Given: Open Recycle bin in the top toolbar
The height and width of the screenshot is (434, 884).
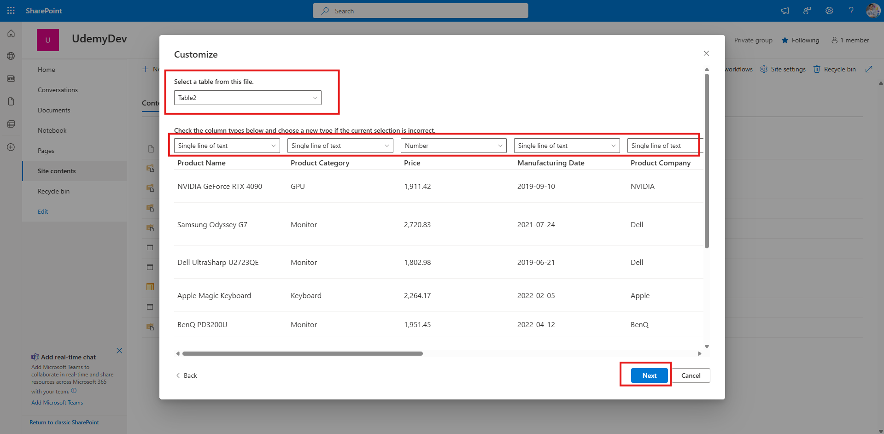Looking at the screenshot, I should [834, 69].
